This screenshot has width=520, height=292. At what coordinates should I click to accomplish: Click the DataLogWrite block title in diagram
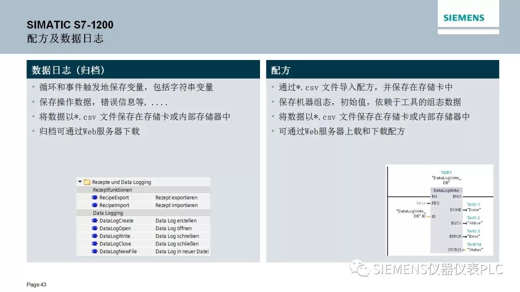coord(446,191)
